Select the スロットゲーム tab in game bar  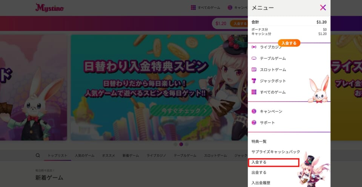tap(215, 155)
